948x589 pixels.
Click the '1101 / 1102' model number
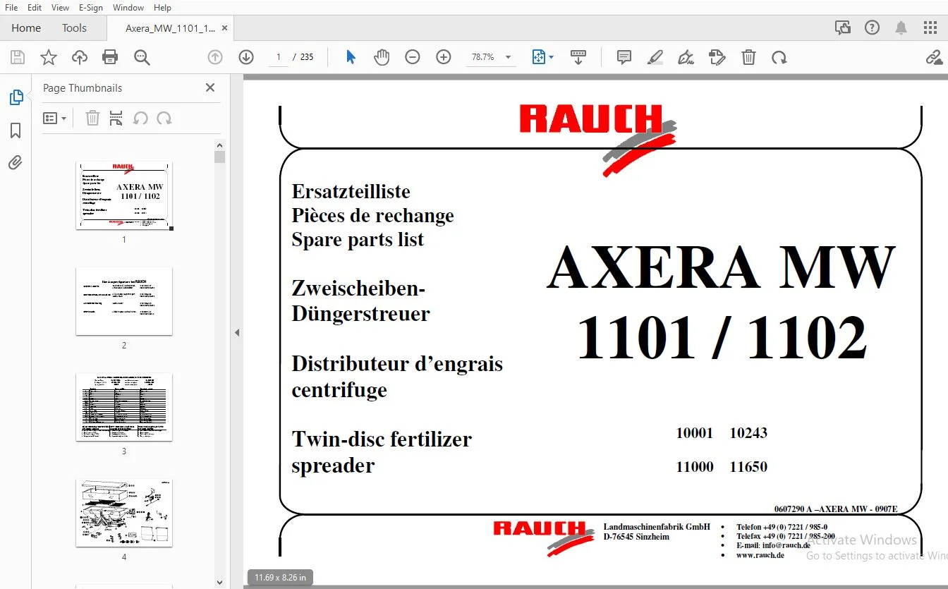point(722,337)
